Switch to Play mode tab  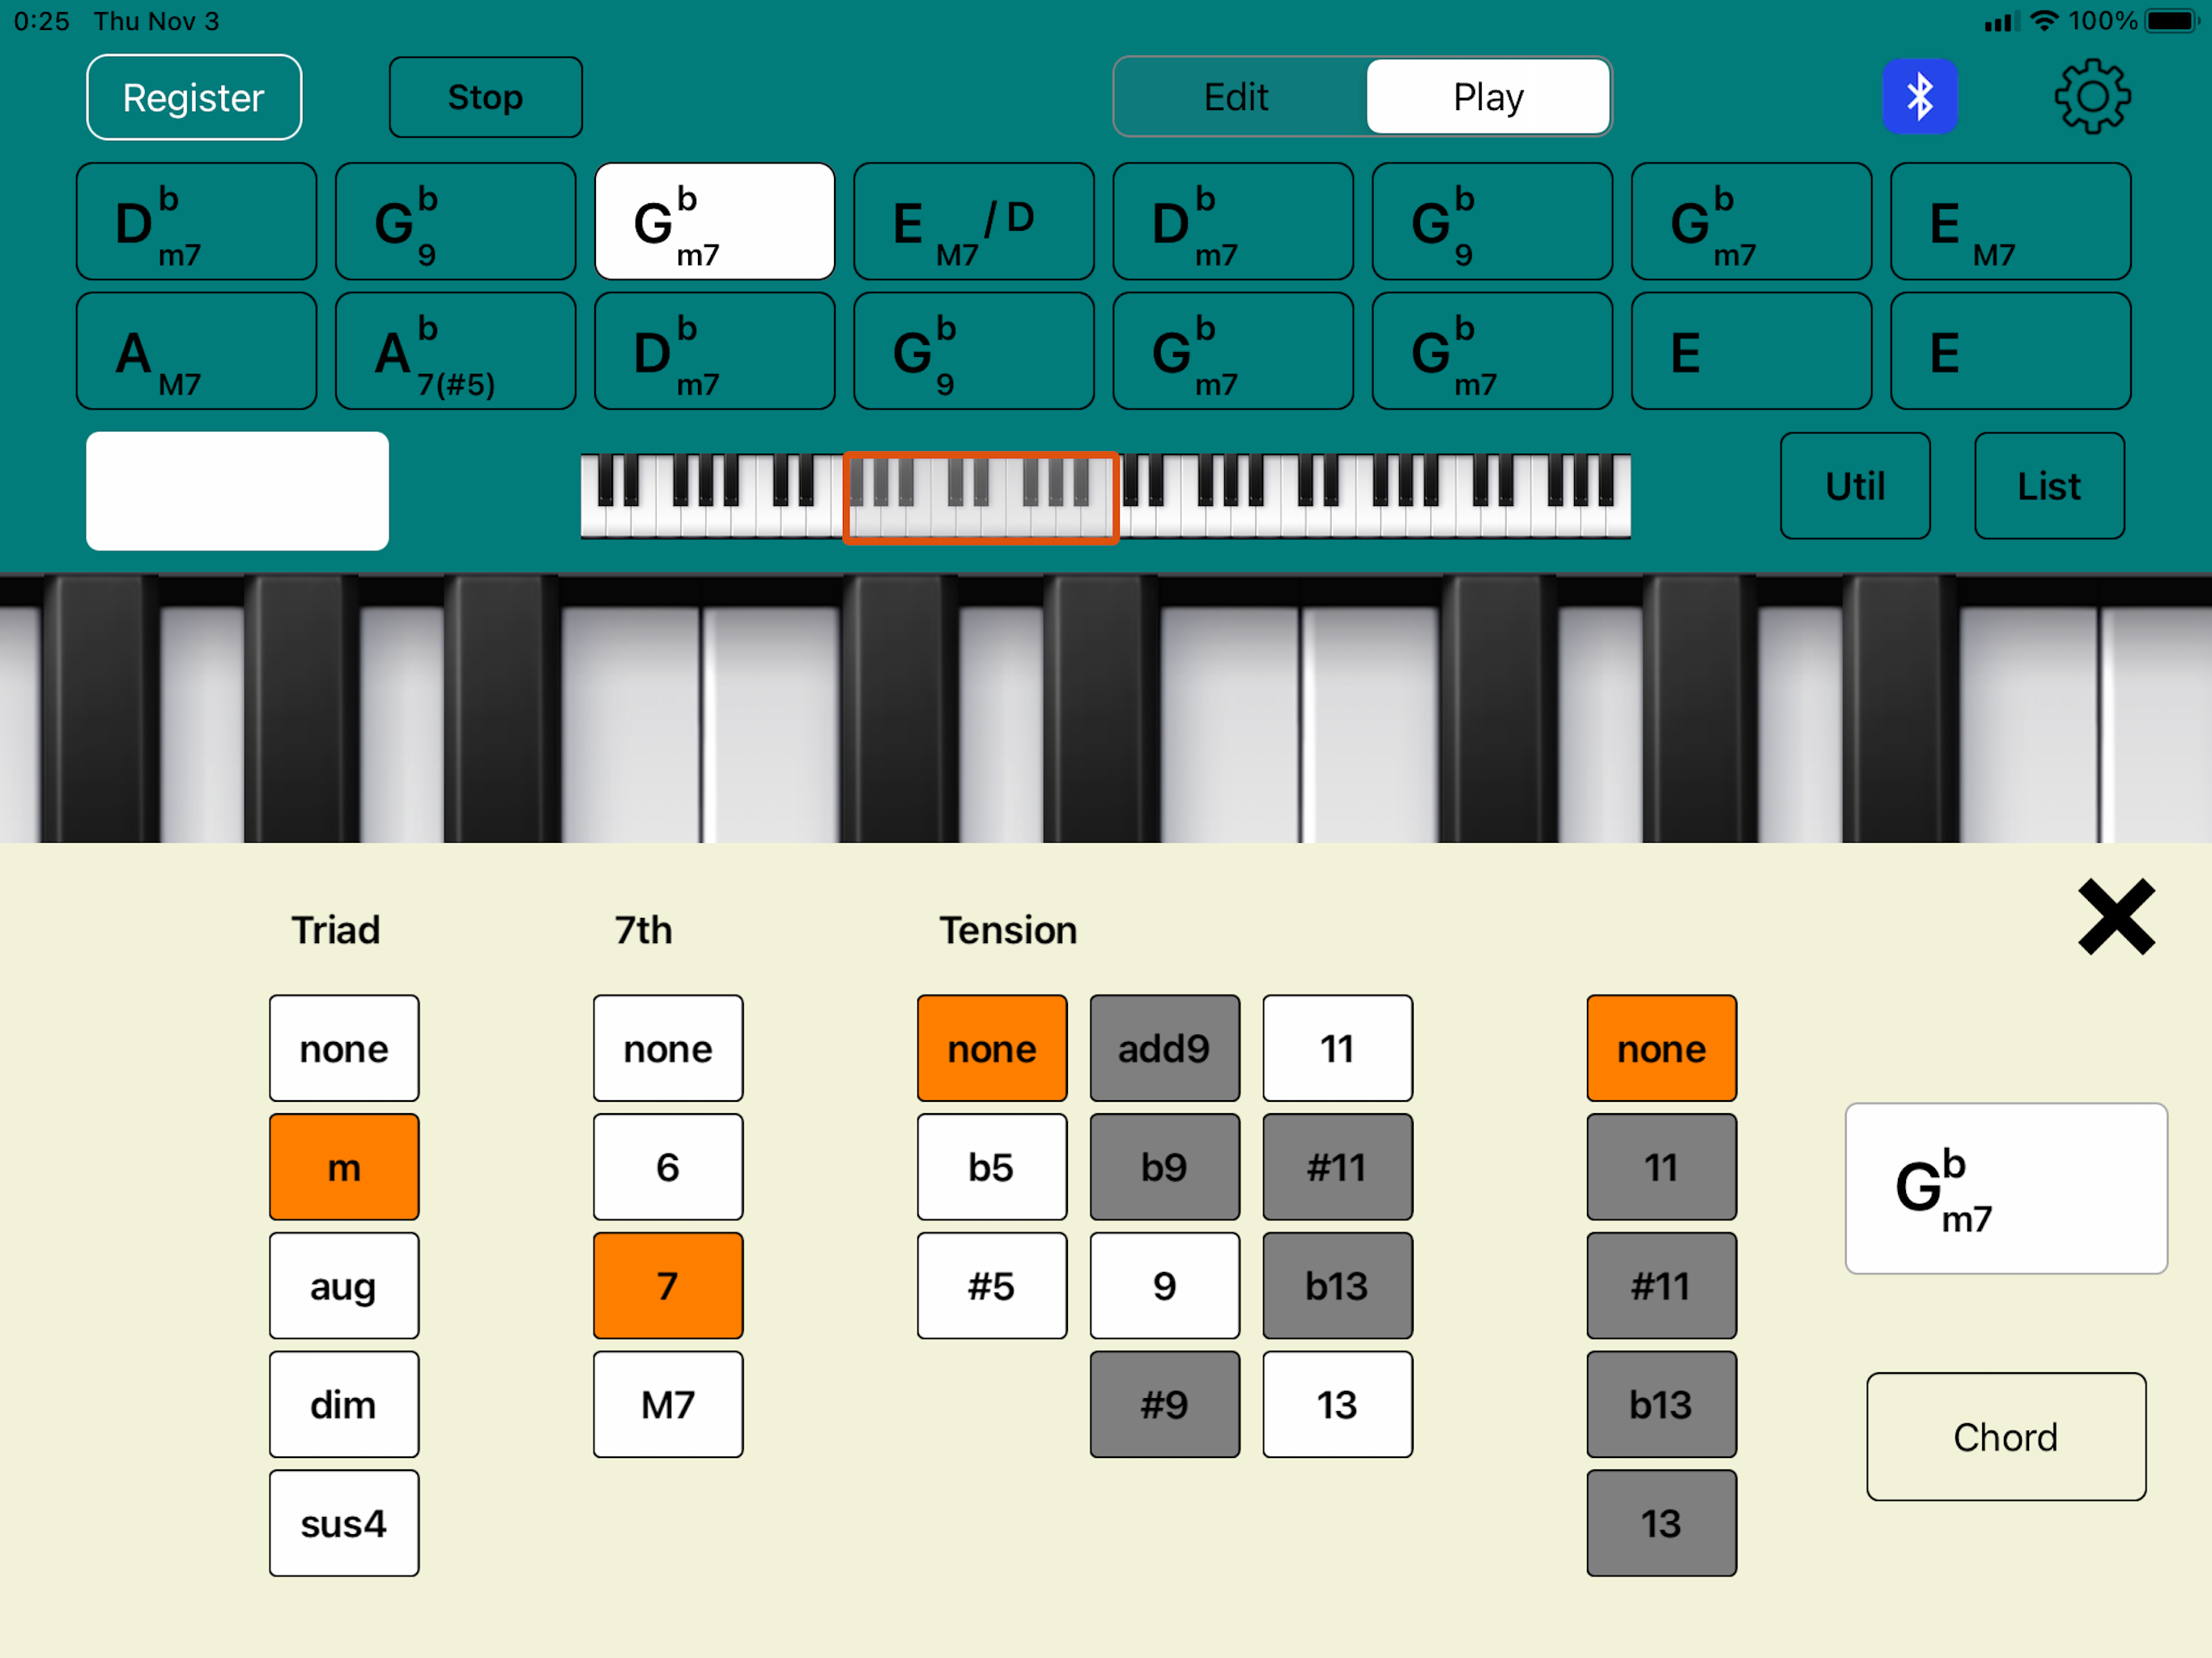click(1487, 97)
